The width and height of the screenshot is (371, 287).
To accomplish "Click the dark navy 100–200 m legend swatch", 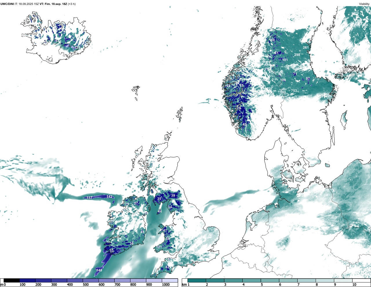I will (x=28, y=280).
